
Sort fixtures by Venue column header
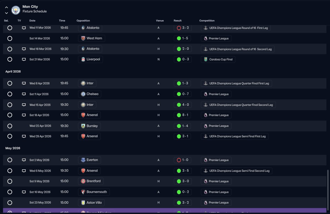(160, 21)
